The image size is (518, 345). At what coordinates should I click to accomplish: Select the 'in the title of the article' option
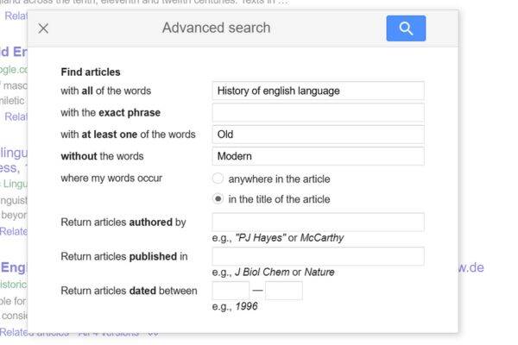click(x=218, y=199)
